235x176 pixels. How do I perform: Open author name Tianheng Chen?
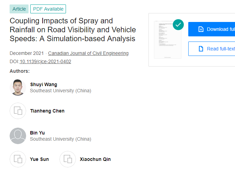click(47, 111)
